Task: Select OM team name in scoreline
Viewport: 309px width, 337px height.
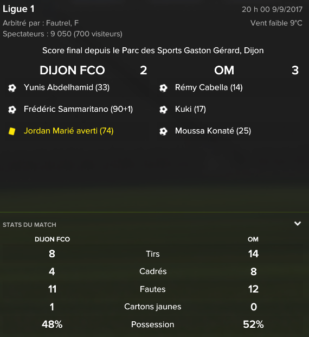Action: tap(224, 71)
